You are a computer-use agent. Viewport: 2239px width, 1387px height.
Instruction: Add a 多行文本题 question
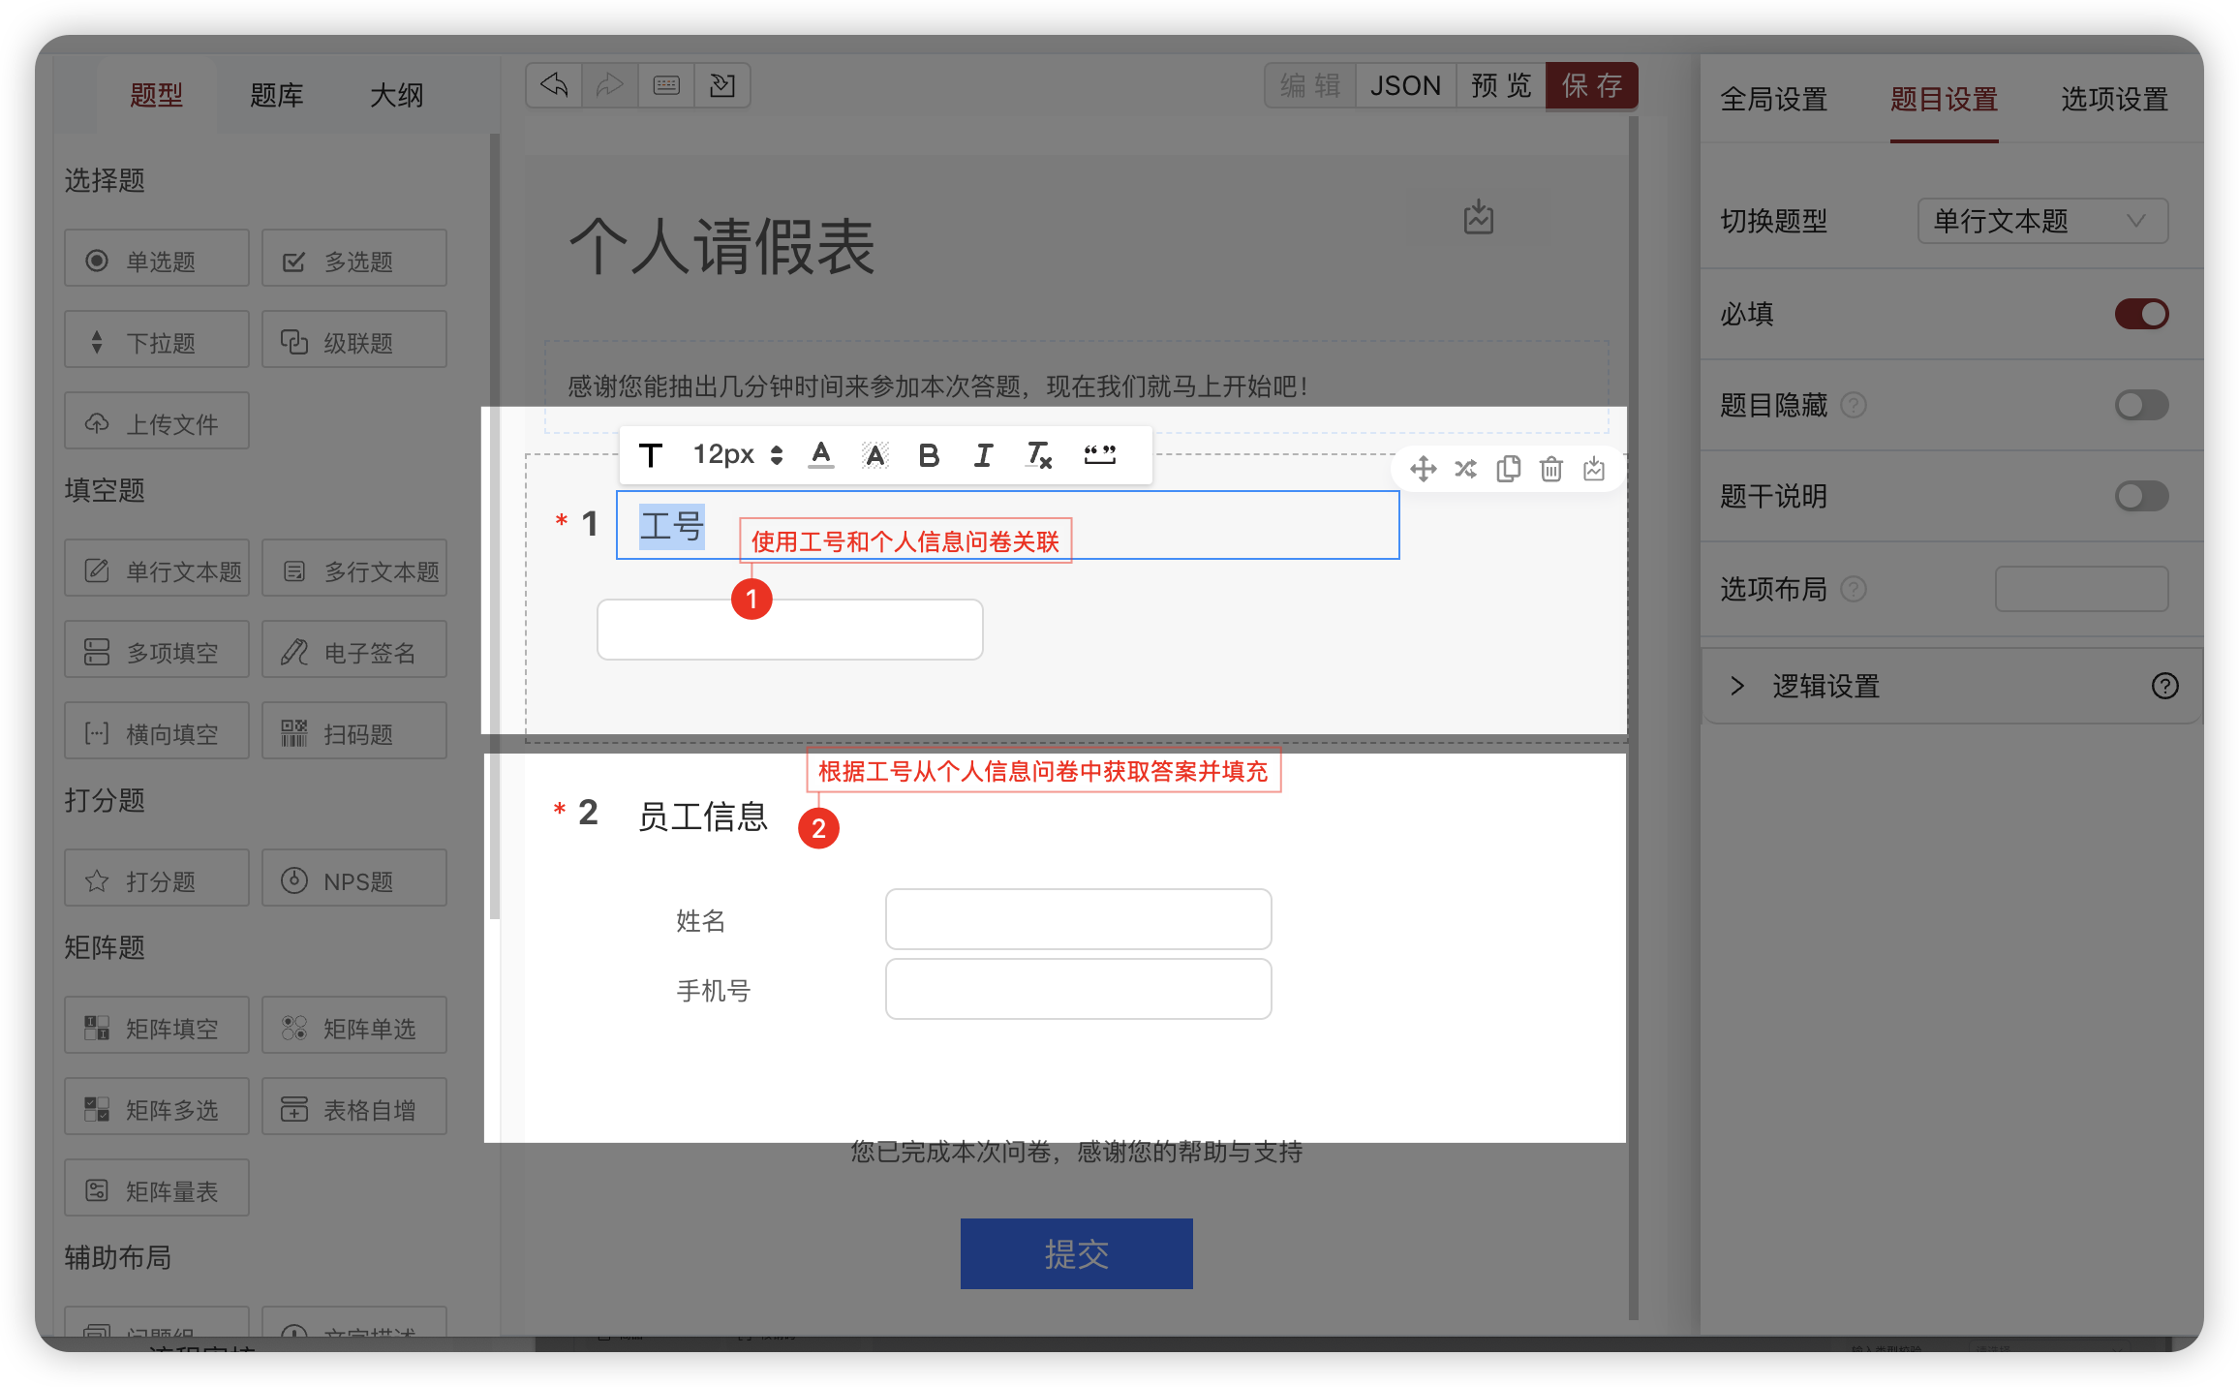[x=354, y=569]
